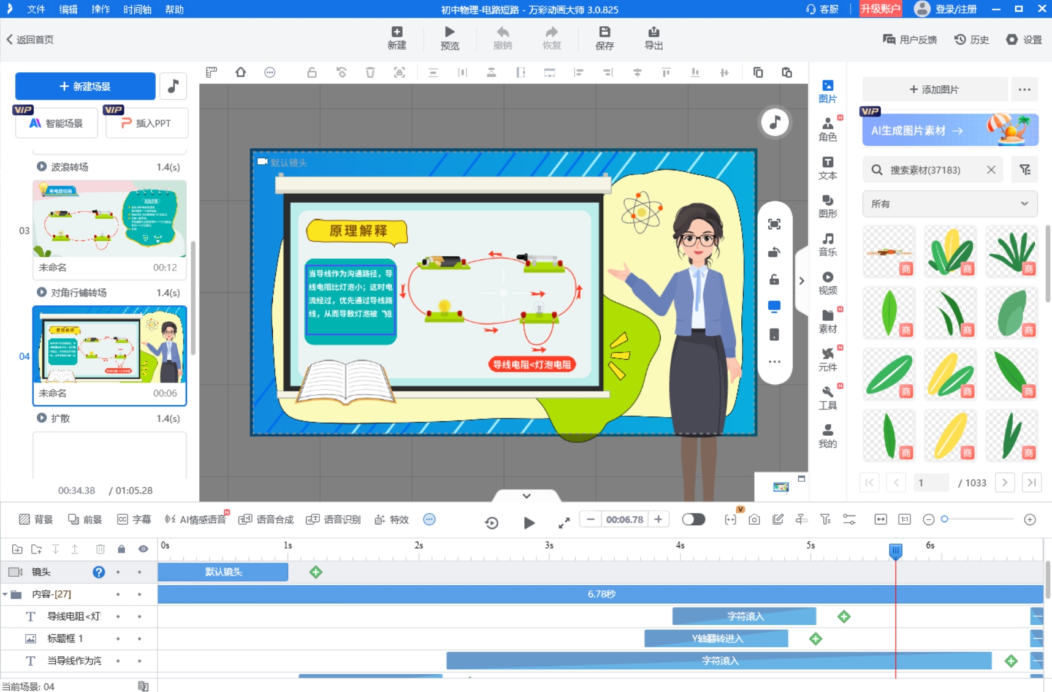Image resolution: width=1052 pixels, height=692 pixels.
Task: Click the 添加图片 button
Action: [934, 89]
